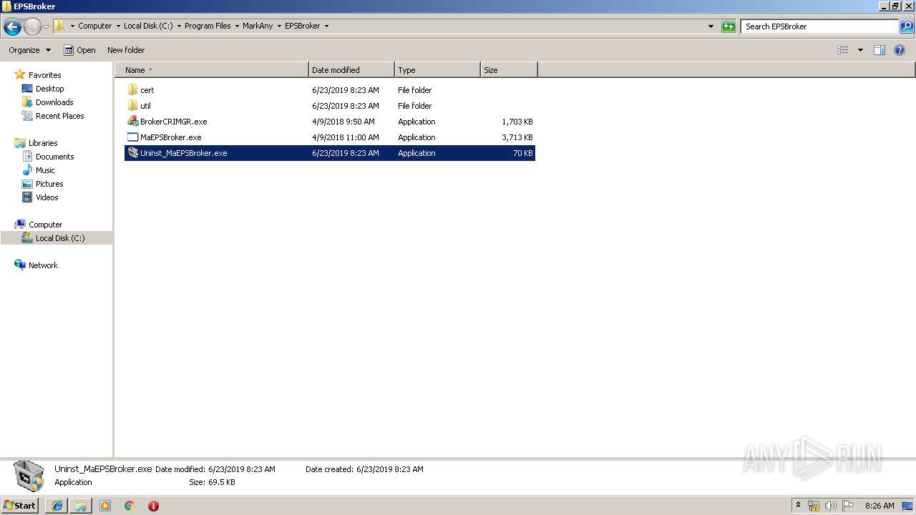Click the volume speaker tray icon
The height and width of the screenshot is (515, 916).
(831, 506)
